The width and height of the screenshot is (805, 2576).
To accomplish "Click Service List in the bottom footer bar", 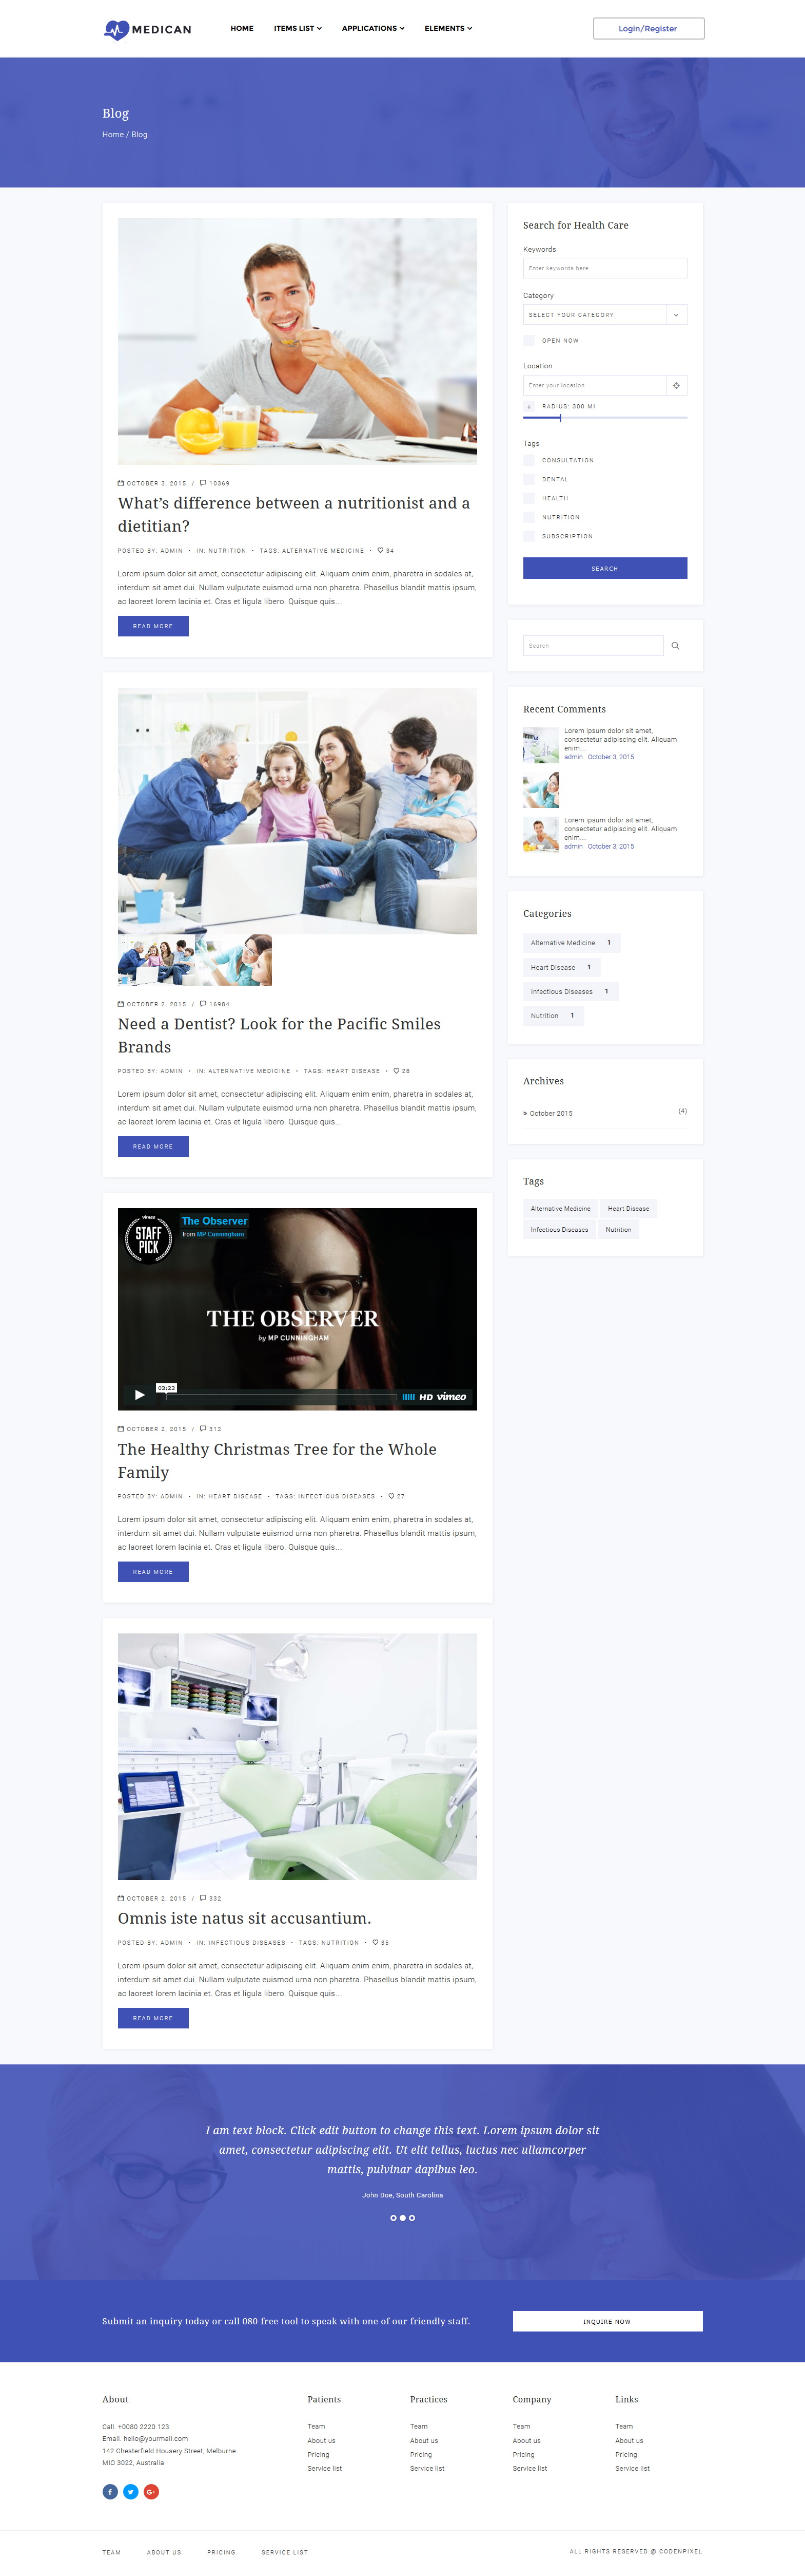I will pyautogui.click(x=285, y=2552).
